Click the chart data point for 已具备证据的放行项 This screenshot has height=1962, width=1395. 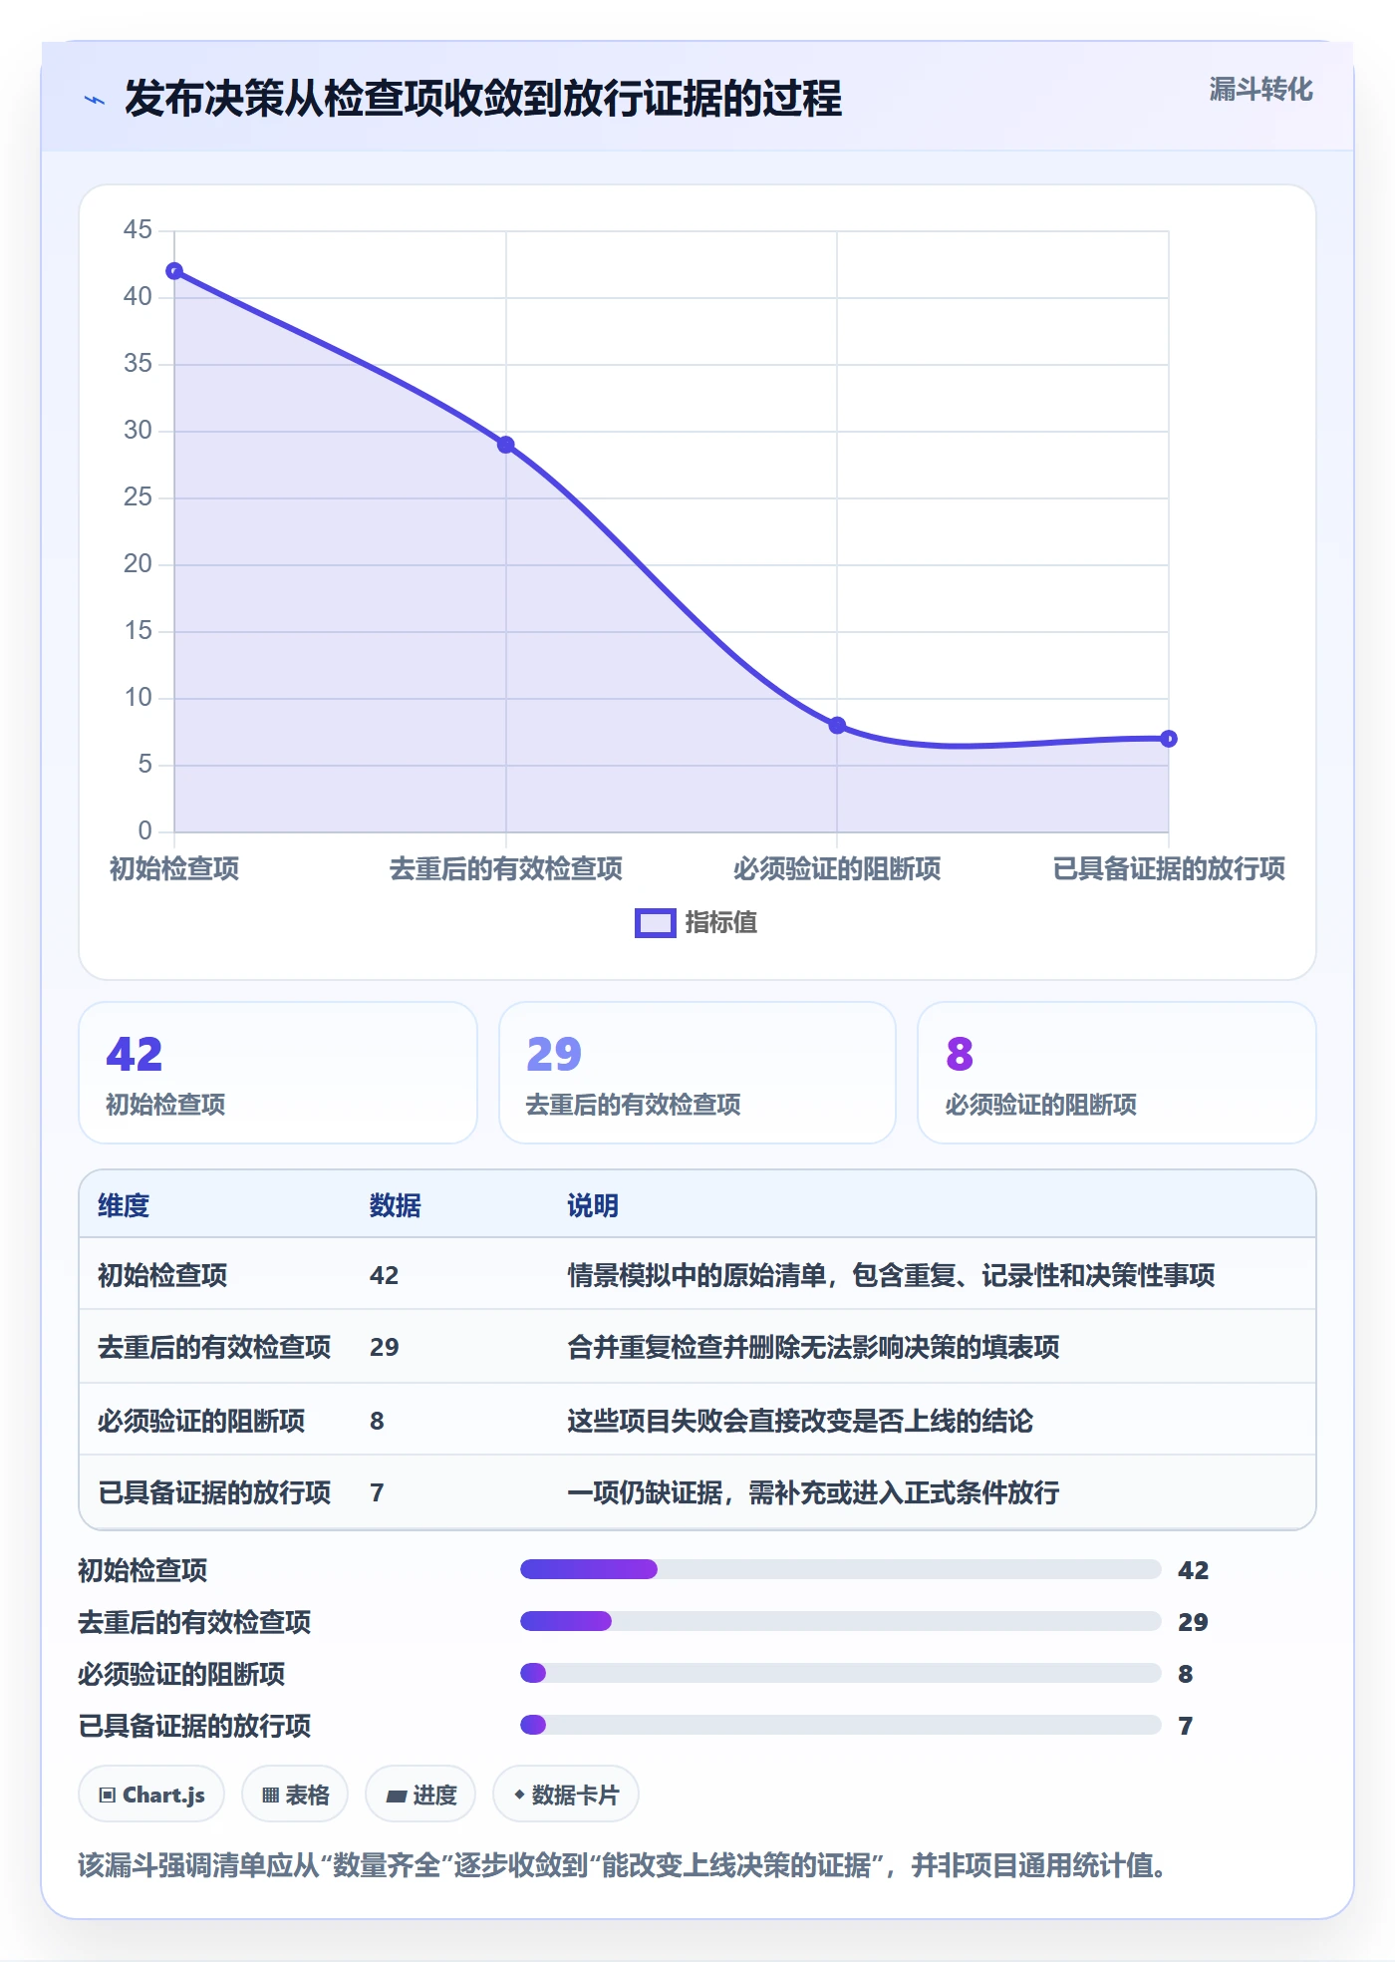point(1169,739)
